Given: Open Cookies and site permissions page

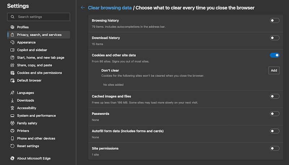Looking at the screenshot, I should [x=39, y=73].
